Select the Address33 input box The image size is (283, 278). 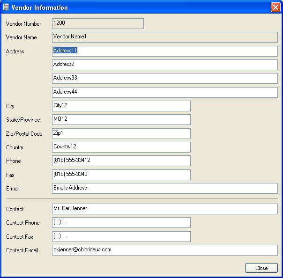click(x=165, y=79)
